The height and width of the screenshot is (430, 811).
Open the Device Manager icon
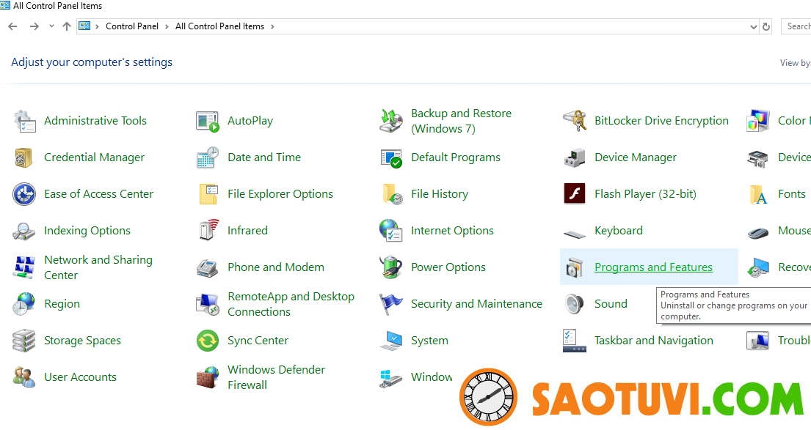click(575, 158)
